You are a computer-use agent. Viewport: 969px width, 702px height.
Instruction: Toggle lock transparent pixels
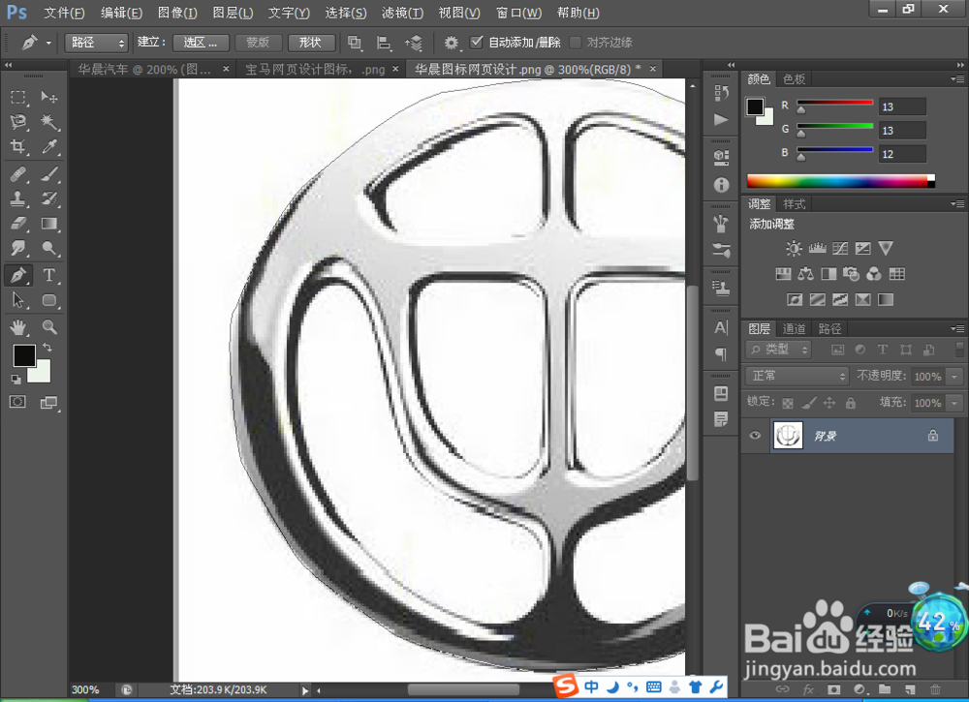pyautogui.click(x=787, y=403)
